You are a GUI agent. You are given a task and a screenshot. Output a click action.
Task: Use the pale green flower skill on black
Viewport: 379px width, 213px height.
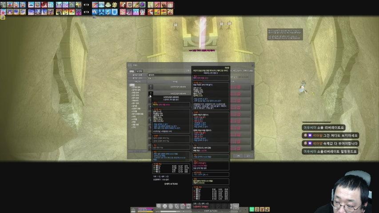[108, 5]
